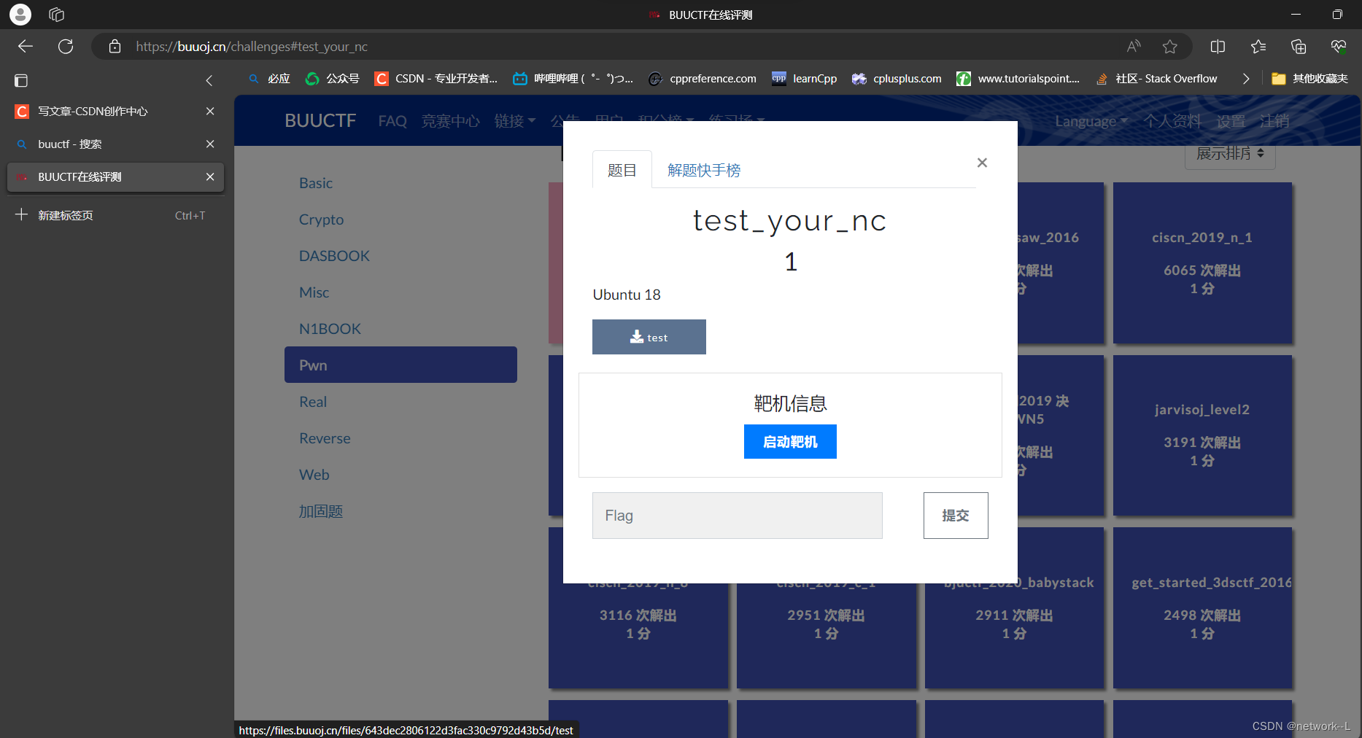Viewport: 1362px width, 738px height.
Task: Click the address bar URL
Action: click(x=251, y=47)
